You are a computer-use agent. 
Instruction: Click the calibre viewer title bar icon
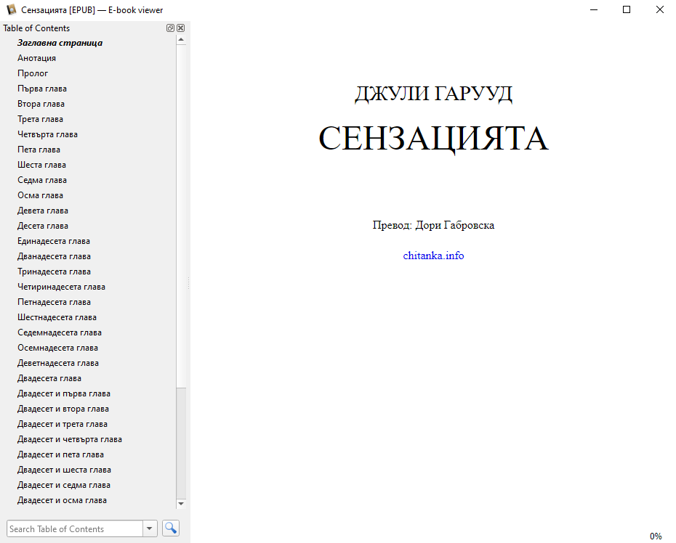pyautogui.click(x=12, y=9)
